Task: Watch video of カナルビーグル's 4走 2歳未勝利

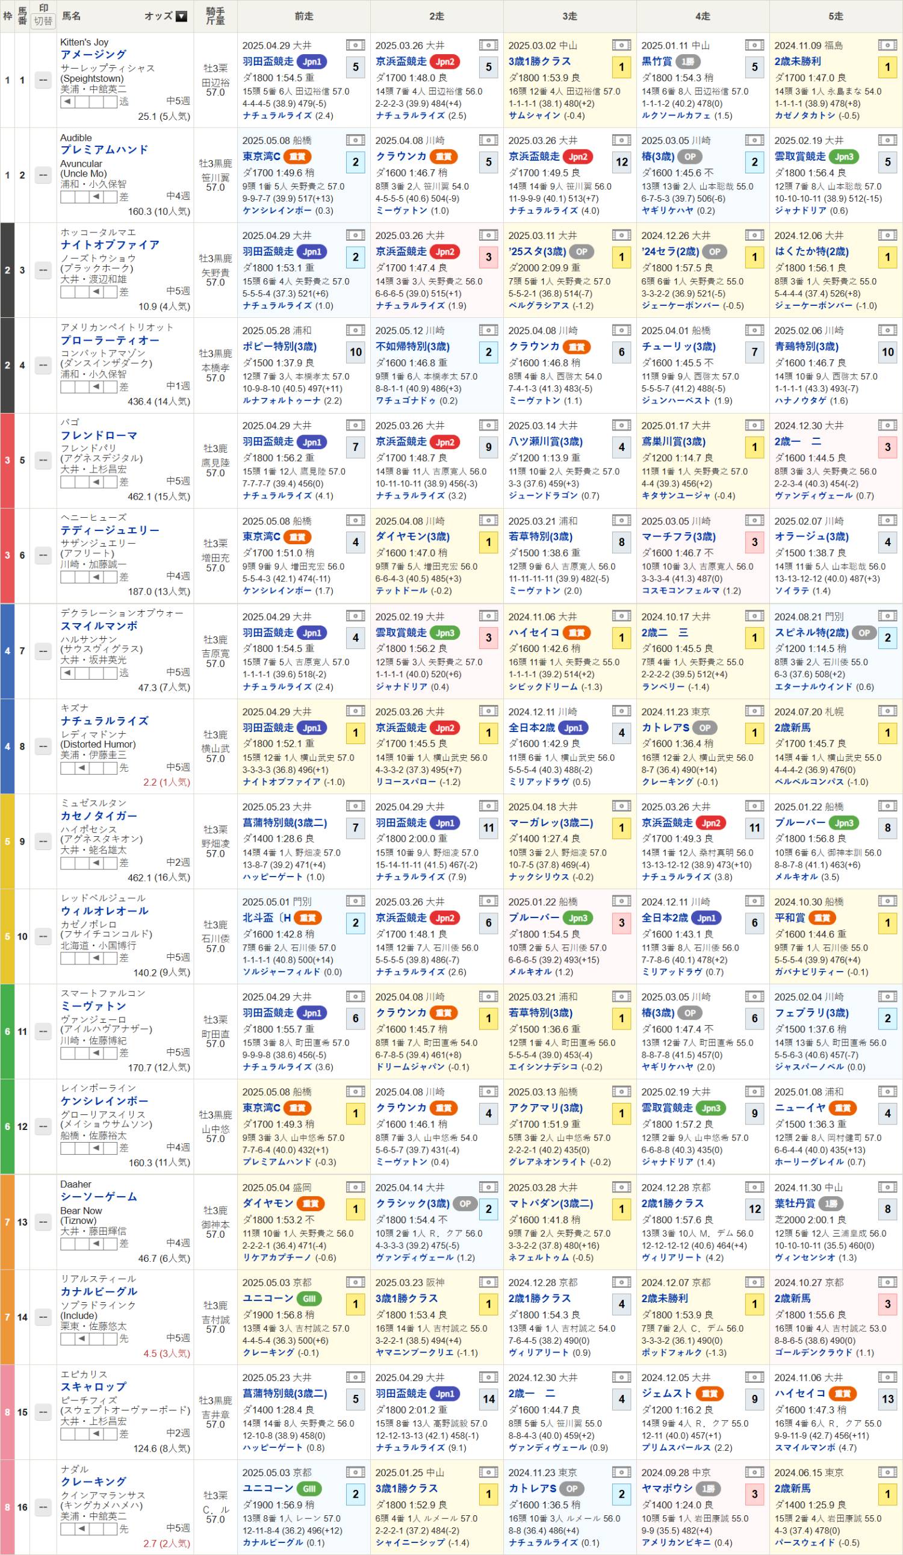Action: click(754, 1282)
